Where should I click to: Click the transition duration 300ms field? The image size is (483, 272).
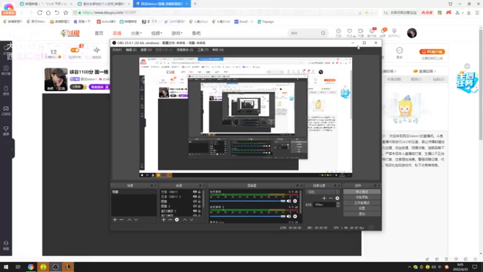click(x=324, y=204)
